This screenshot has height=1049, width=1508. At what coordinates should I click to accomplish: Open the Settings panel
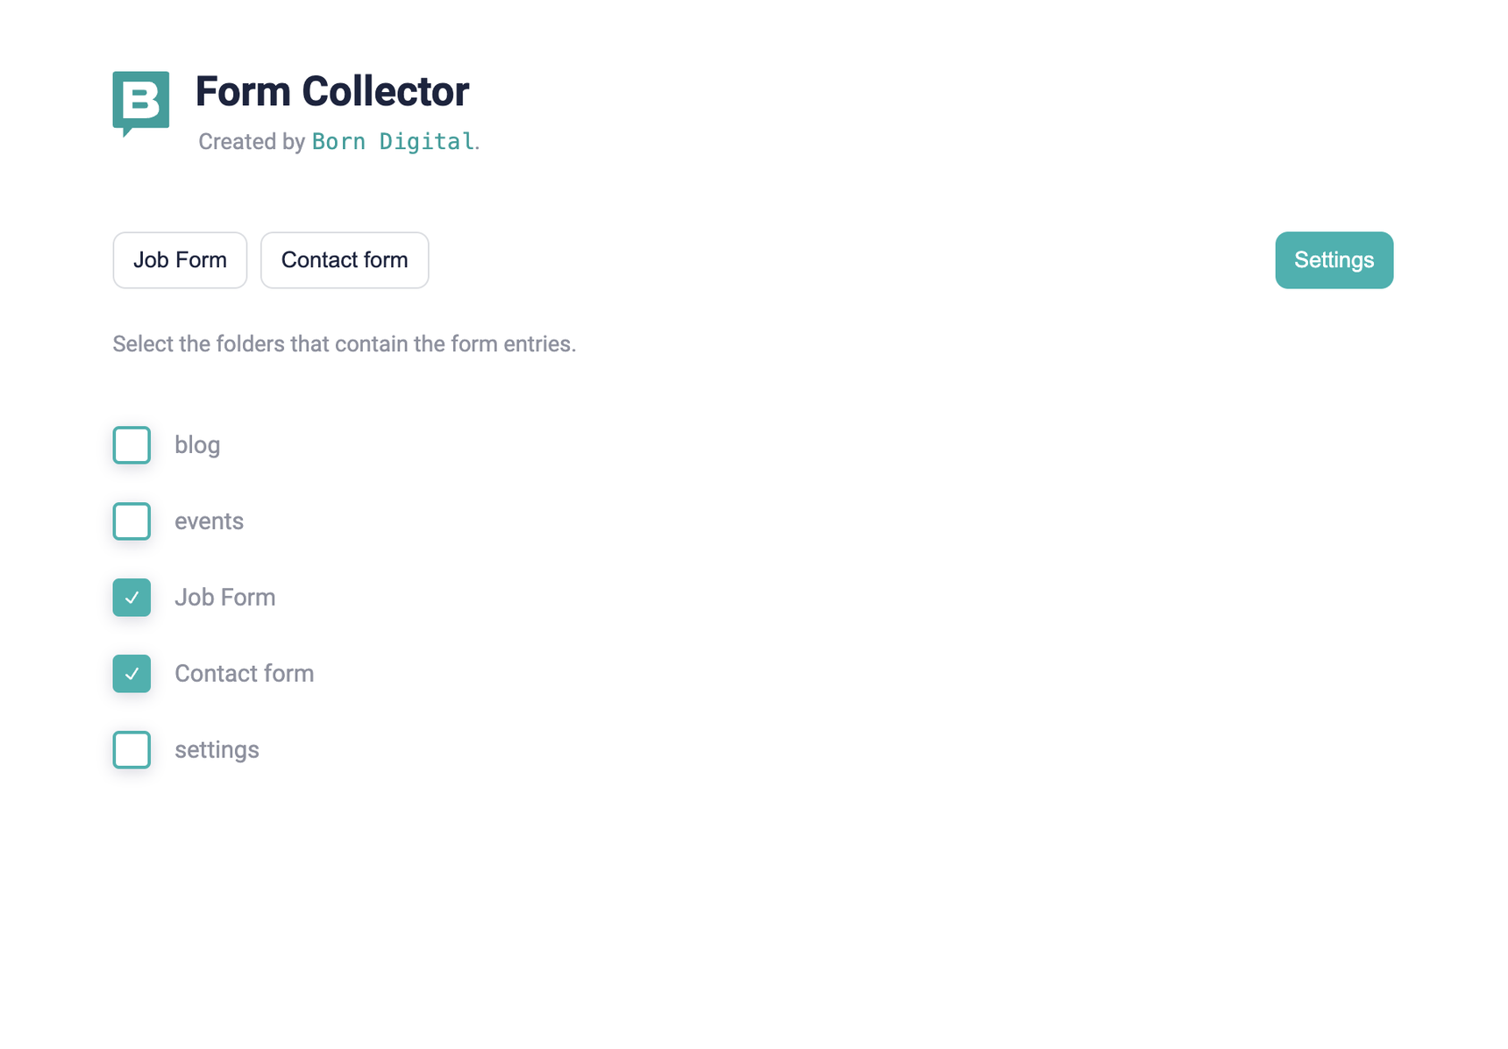(1334, 260)
